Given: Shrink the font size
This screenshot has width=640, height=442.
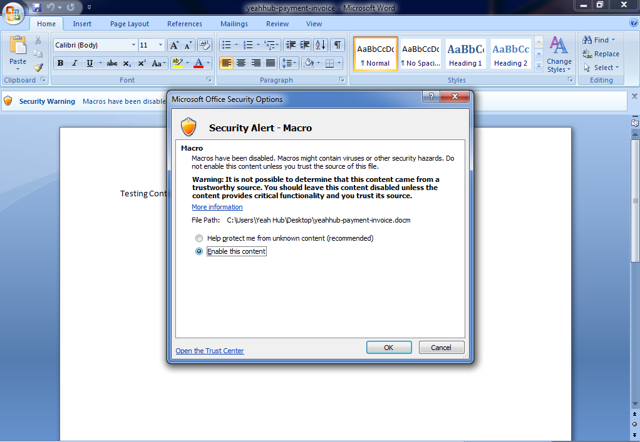Looking at the screenshot, I should point(188,45).
